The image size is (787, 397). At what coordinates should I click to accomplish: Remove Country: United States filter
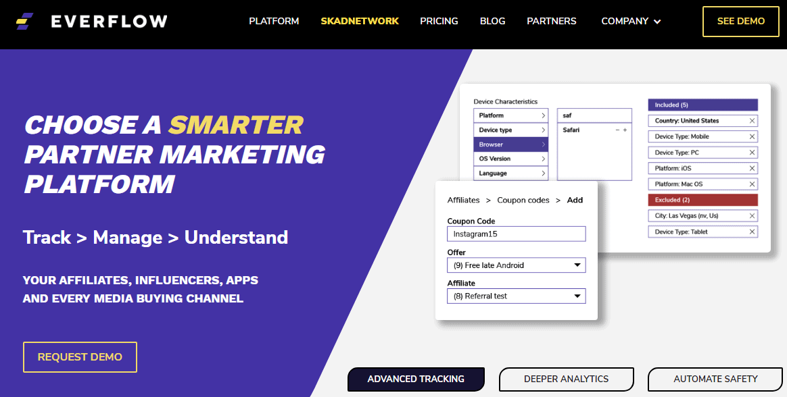(752, 121)
